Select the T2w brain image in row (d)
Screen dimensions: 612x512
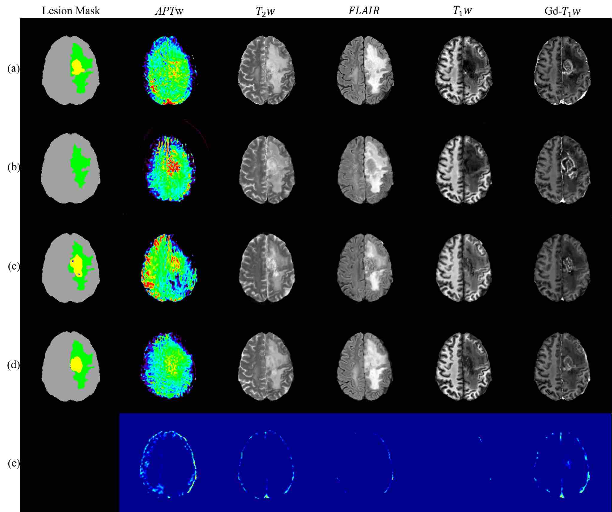tap(266, 366)
